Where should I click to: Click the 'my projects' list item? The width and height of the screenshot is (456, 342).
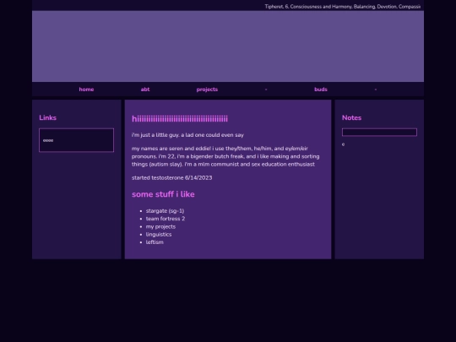pyautogui.click(x=160, y=226)
